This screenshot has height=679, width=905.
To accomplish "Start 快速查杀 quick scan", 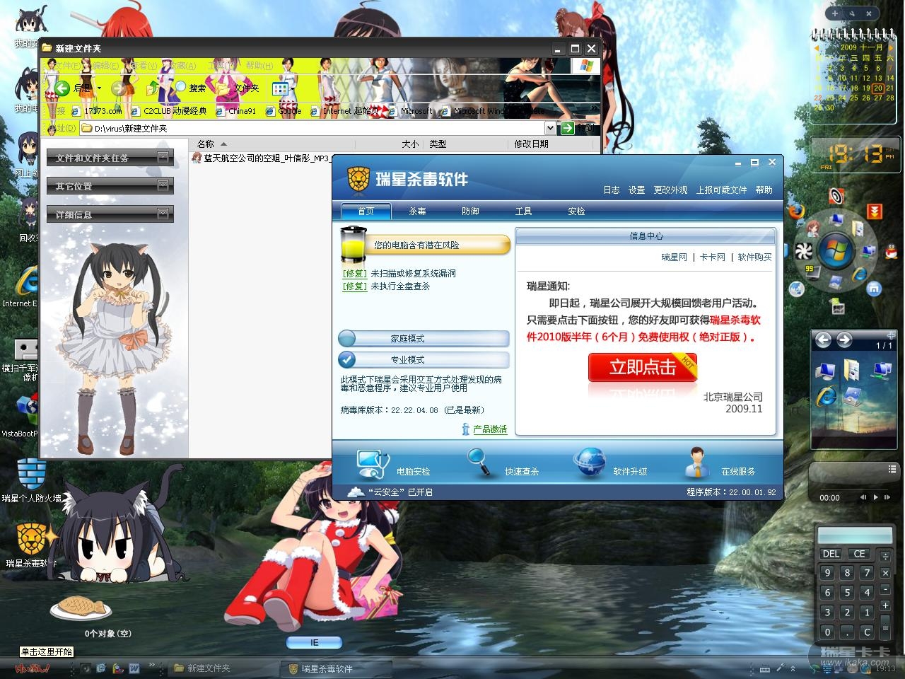I will [x=503, y=464].
